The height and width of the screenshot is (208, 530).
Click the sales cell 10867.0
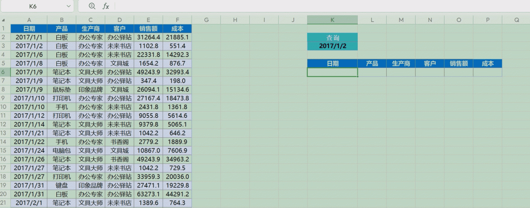(148, 151)
